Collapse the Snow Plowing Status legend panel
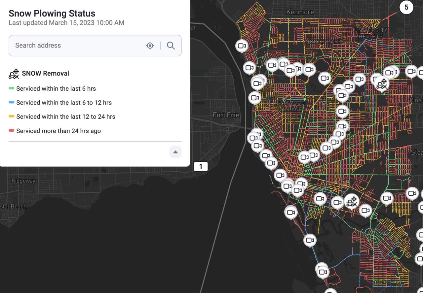 [x=175, y=152]
